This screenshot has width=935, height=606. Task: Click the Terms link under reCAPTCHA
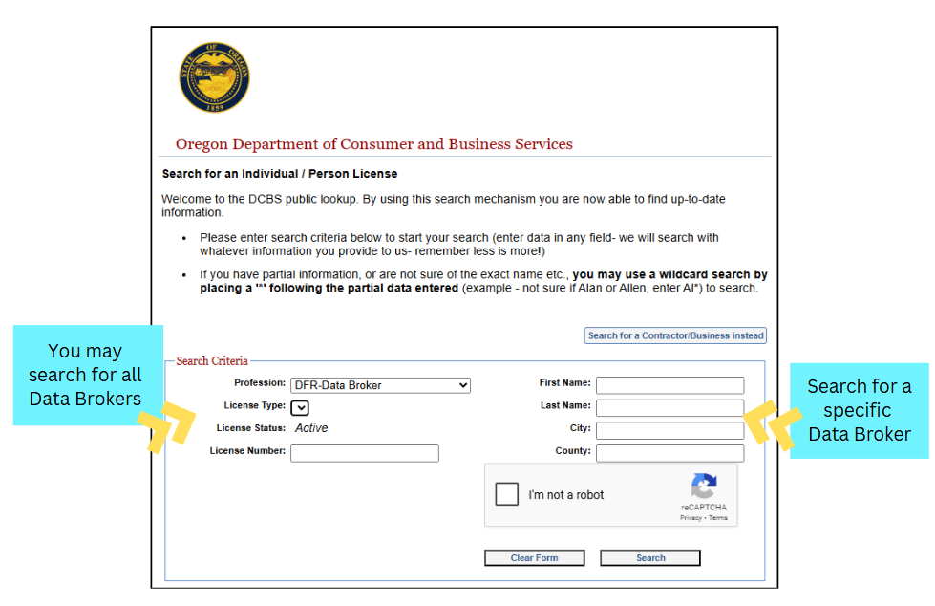(x=717, y=517)
